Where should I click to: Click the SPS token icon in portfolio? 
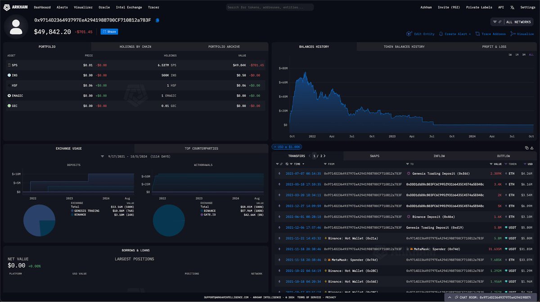(x=9, y=65)
